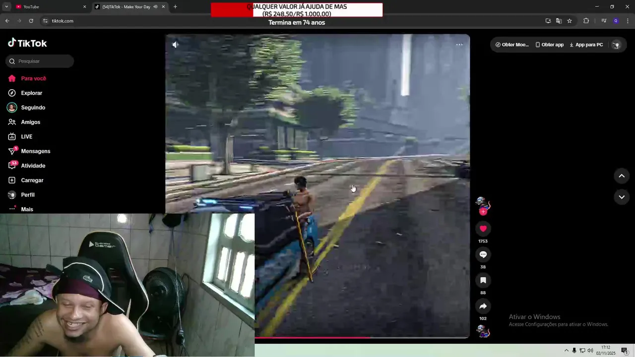Close the TikTok browser tab
The width and height of the screenshot is (635, 357).
(x=163, y=6)
